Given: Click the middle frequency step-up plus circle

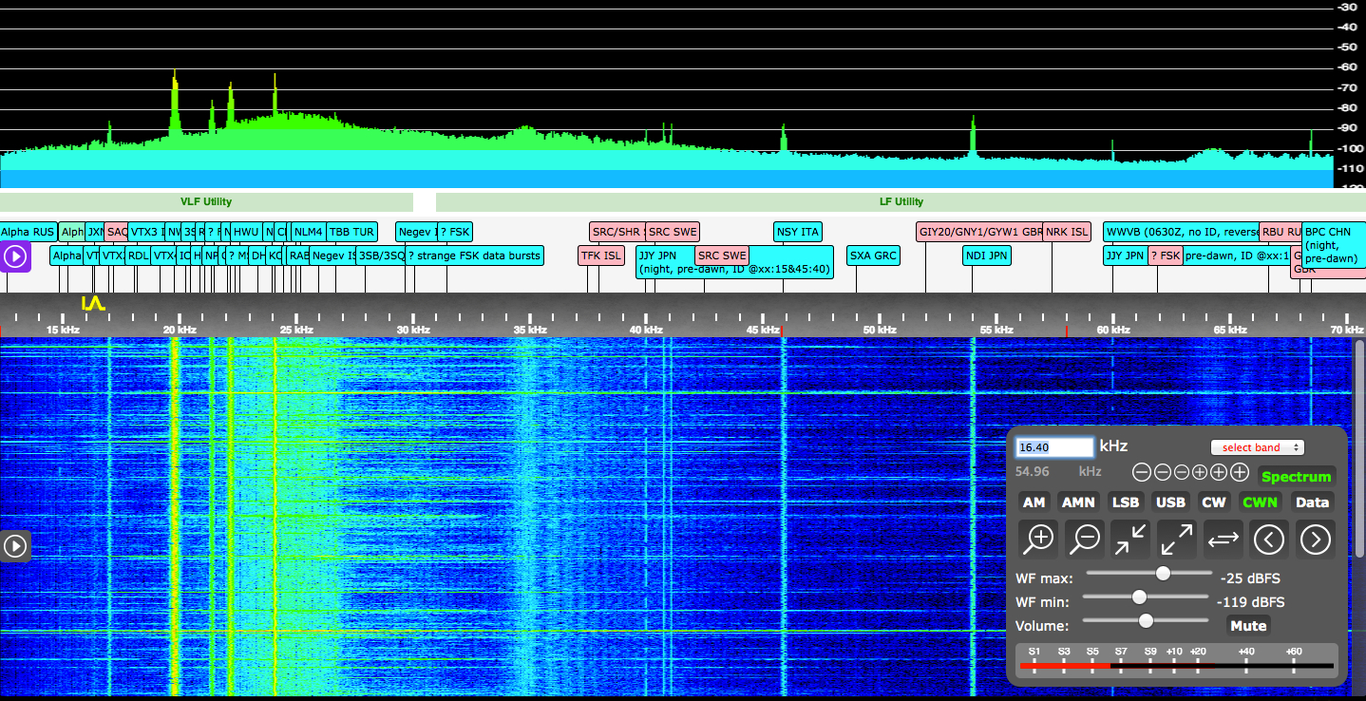Looking at the screenshot, I should point(1220,472).
